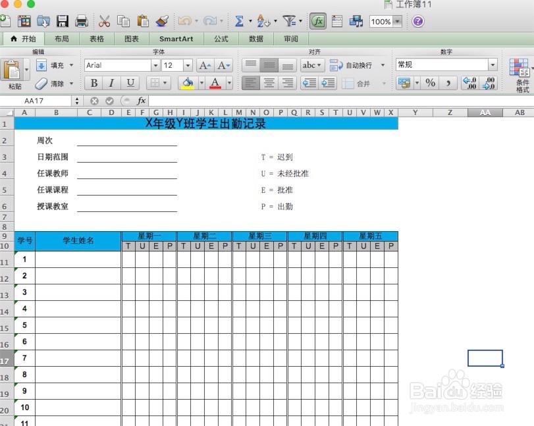Image resolution: width=534 pixels, height=426 pixels.
Task: Toggle middle vertical alignment
Action: [269, 65]
